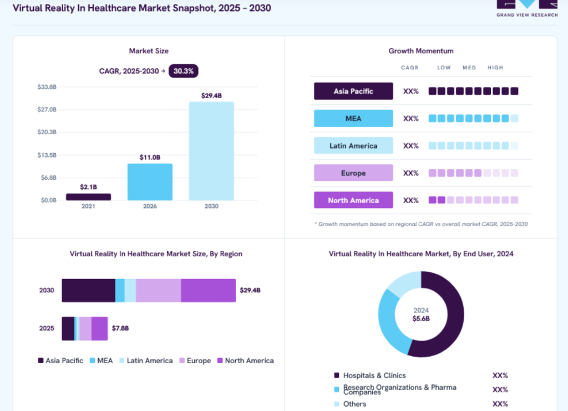
Task: Select the 2021 market size bar
Action: click(x=88, y=197)
